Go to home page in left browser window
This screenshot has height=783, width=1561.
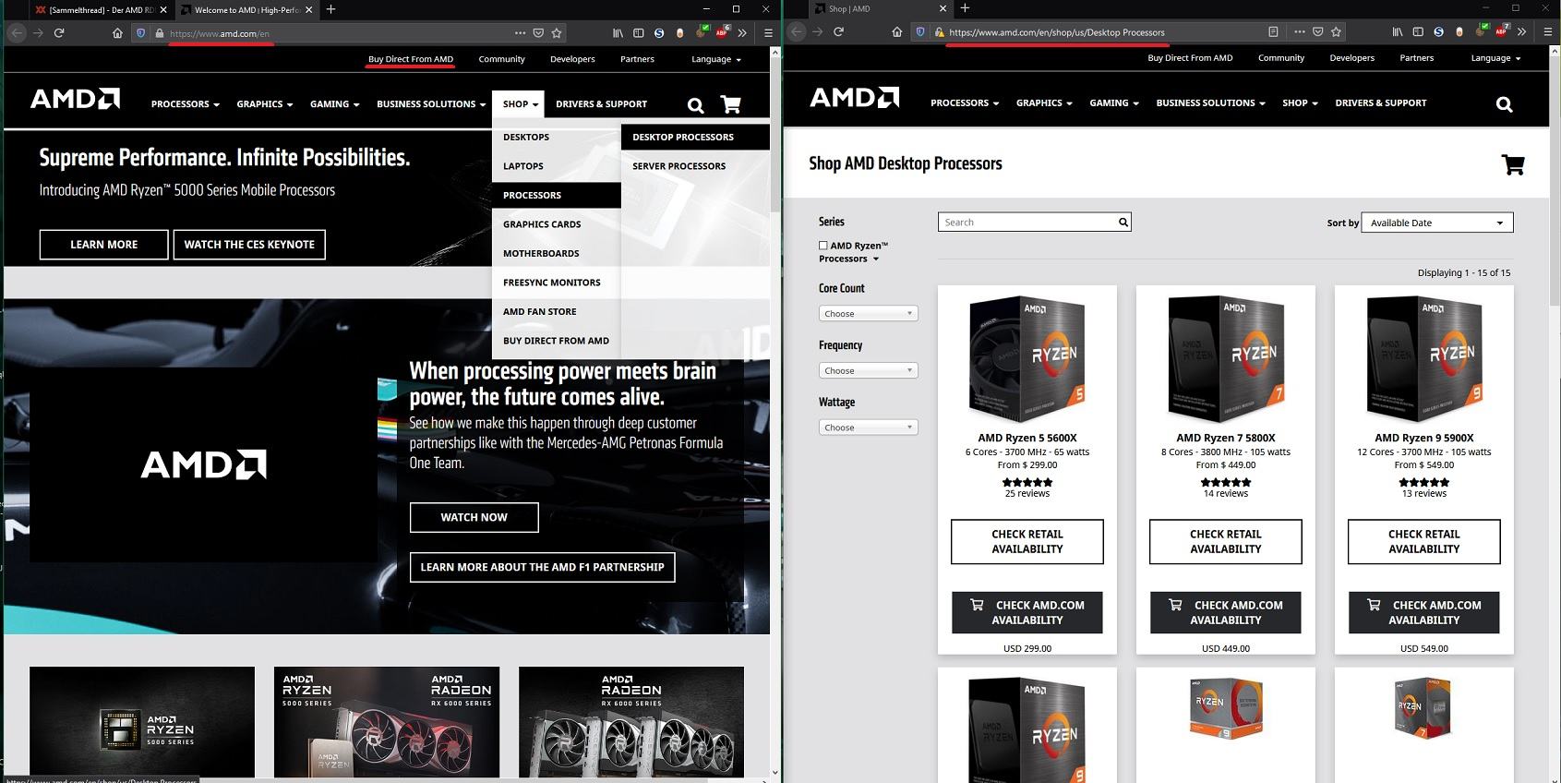(x=117, y=32)
